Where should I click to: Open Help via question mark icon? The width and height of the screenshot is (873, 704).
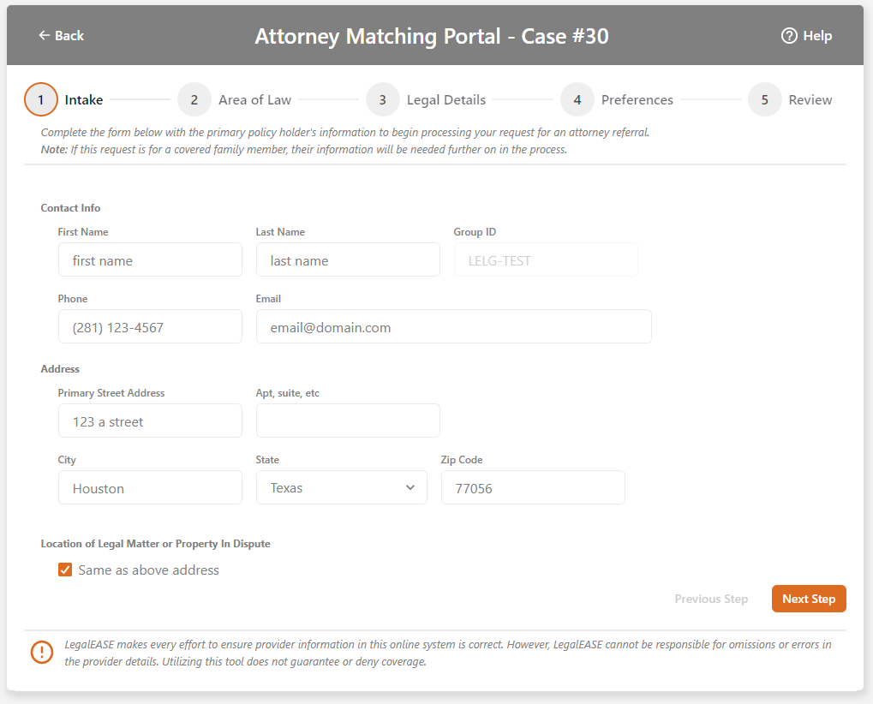coord(789,36)
